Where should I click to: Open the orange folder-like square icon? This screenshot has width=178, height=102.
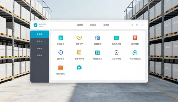(x=61, y=68)
